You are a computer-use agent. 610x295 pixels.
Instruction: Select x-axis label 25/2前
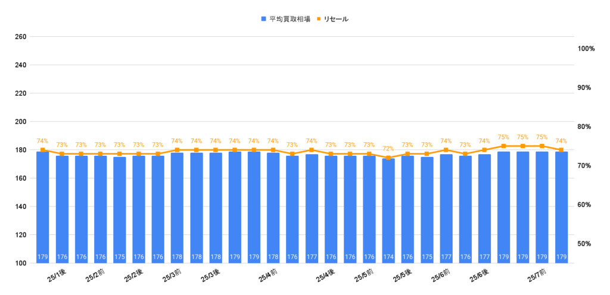(95, 277)
